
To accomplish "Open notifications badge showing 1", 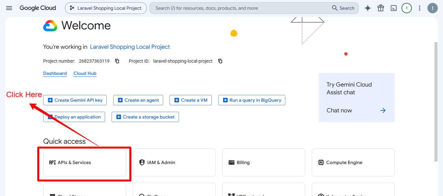I will 407,8.
